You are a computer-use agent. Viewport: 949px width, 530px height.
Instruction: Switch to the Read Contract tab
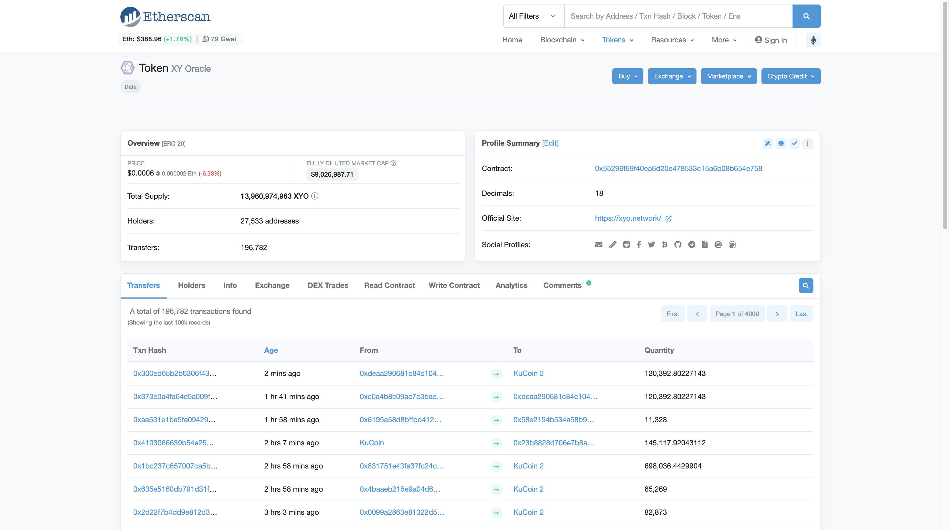click(389, 285)
